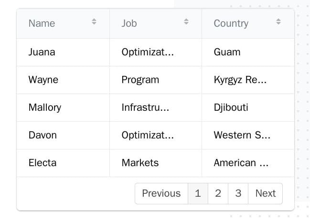
Task: Click the Guam country cell
Action: (x=227, y=52)
